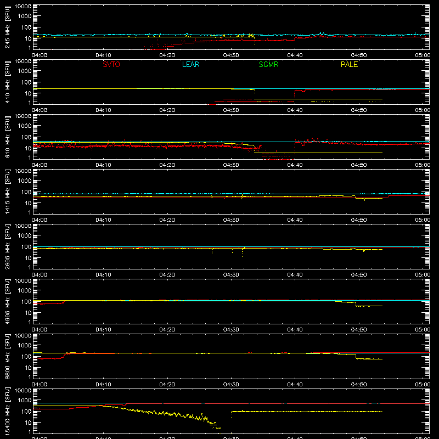The image size is (439, 439).
Task: Select the '15400 MHz [SFU]' axis title
Action: (8, 411)
